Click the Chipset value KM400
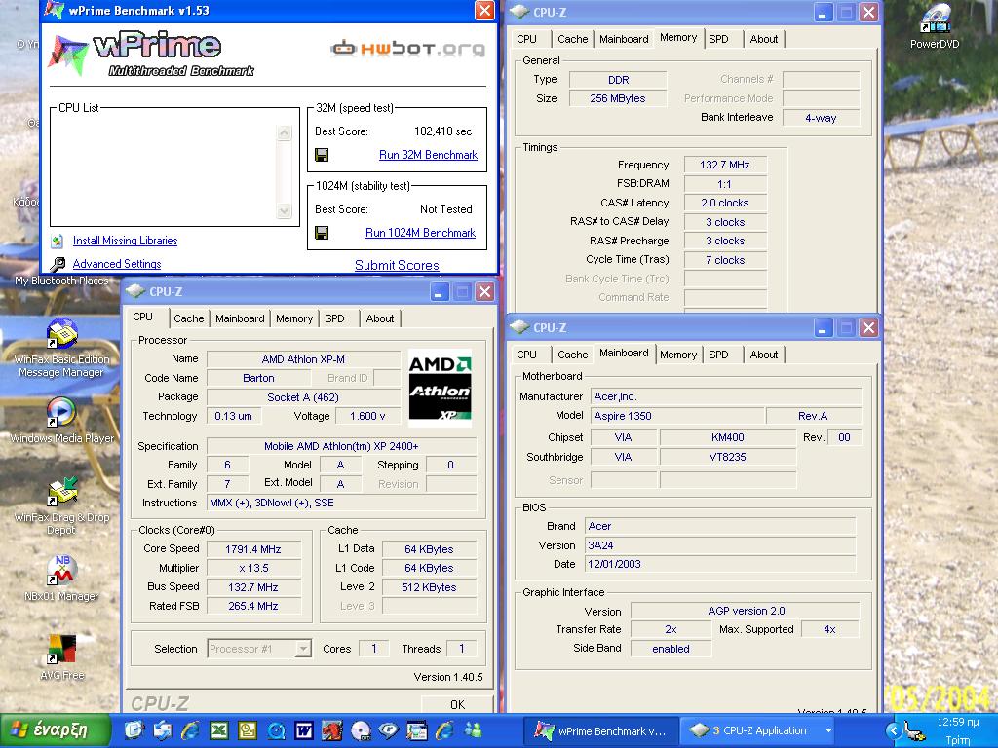Viewport: 998px width, 748px height. (727, 437)
